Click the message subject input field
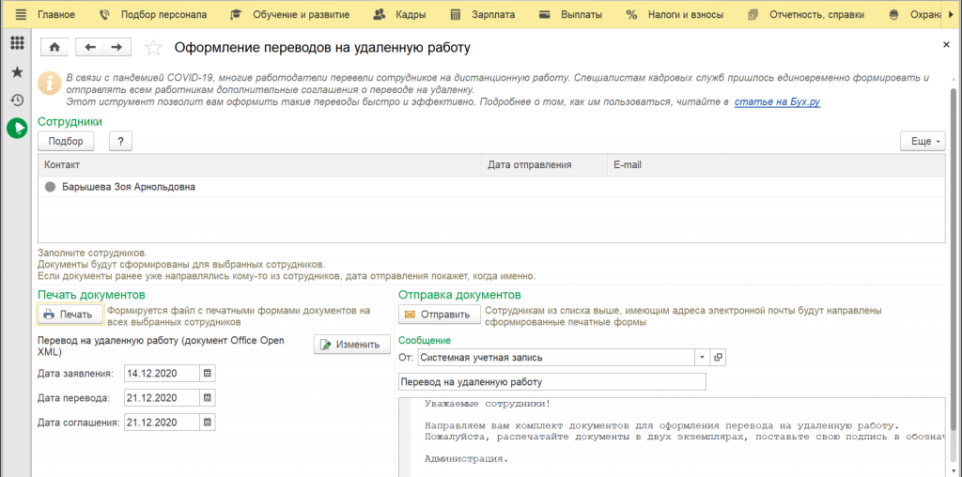962x477 pixels. [x=551, y=382]
